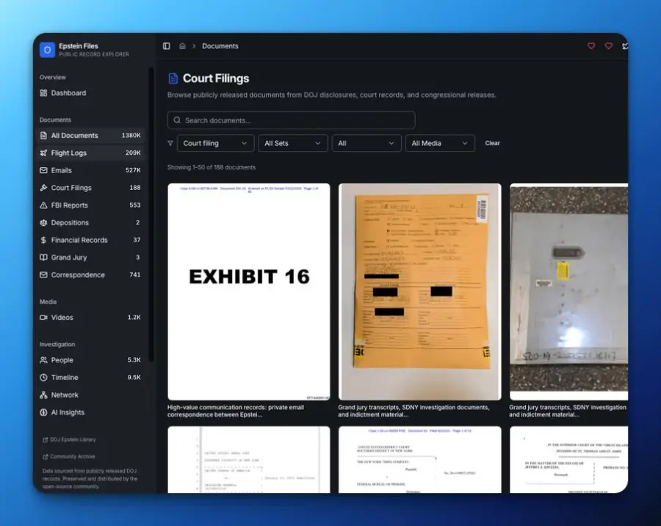Select FBI Reports in sidebar

pyautogui.click(x=90, y=205)
